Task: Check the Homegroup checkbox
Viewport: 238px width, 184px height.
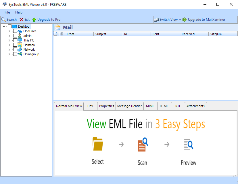Action: (15, 54)
